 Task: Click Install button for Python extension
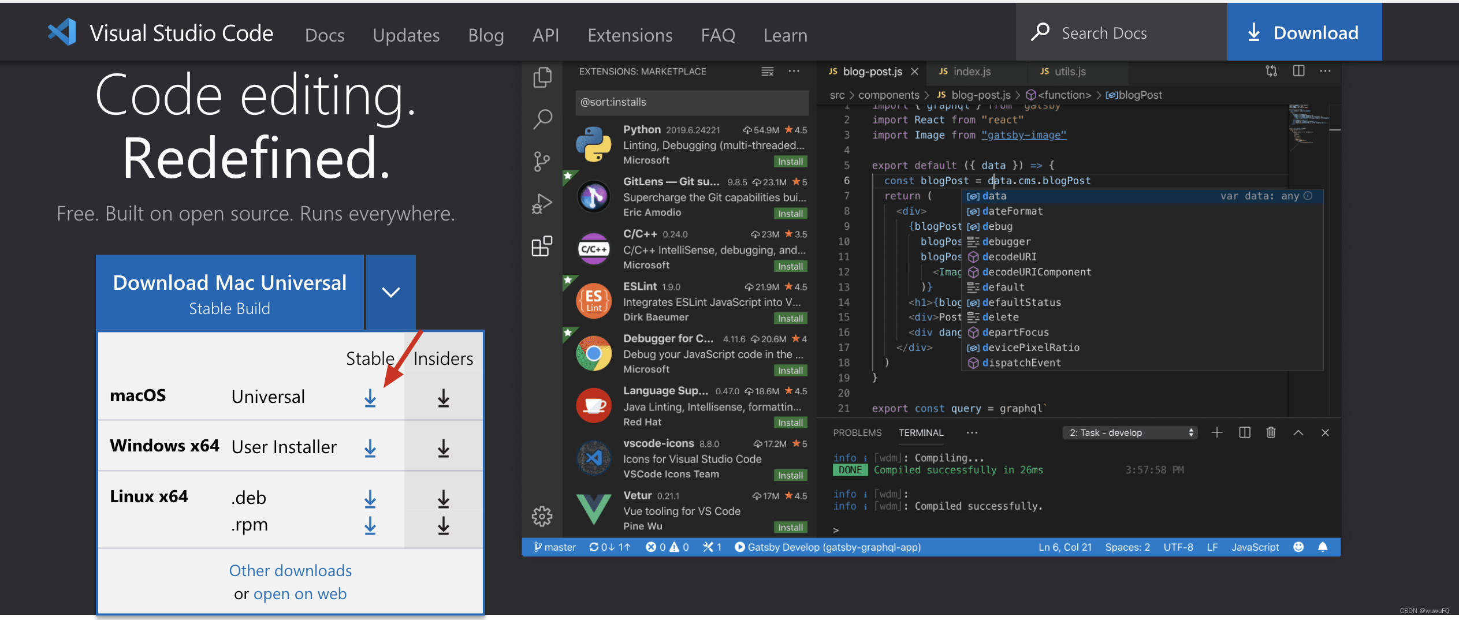tap(790, 162)
